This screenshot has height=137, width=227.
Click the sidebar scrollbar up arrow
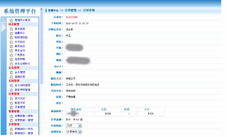[x=41, y=9]
